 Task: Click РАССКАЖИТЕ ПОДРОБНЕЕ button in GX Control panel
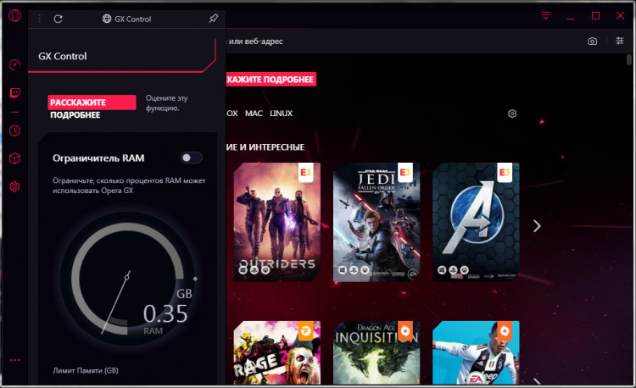click(92, 108)
